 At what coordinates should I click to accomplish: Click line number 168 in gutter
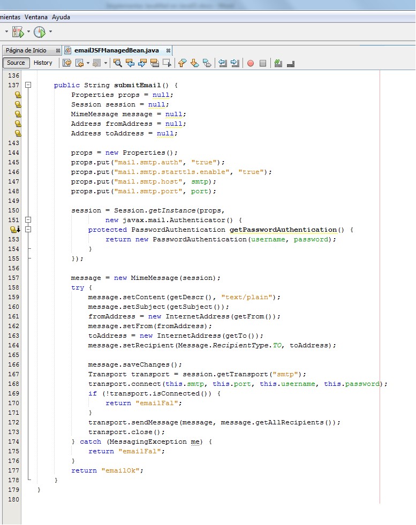(x=14, y=384)
